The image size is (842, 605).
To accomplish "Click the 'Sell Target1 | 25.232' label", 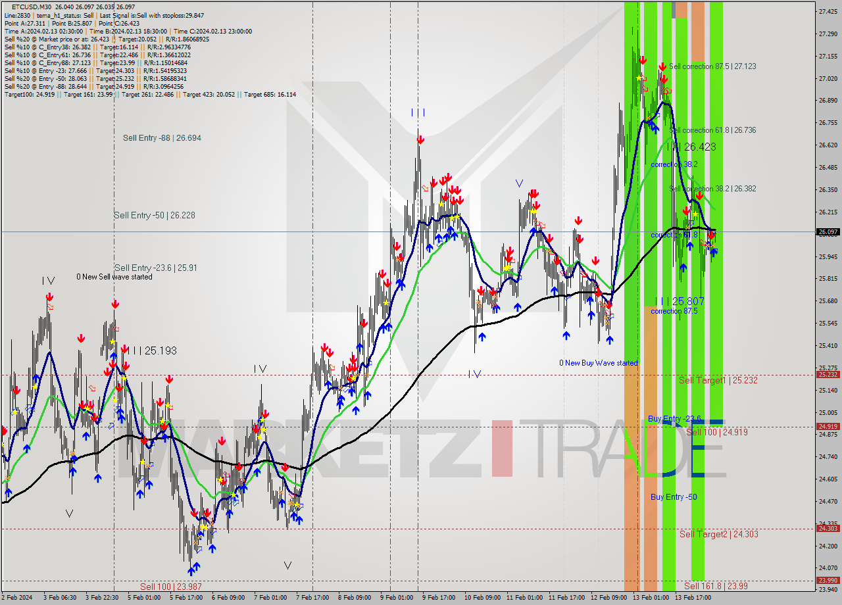I will pos(718,380).
